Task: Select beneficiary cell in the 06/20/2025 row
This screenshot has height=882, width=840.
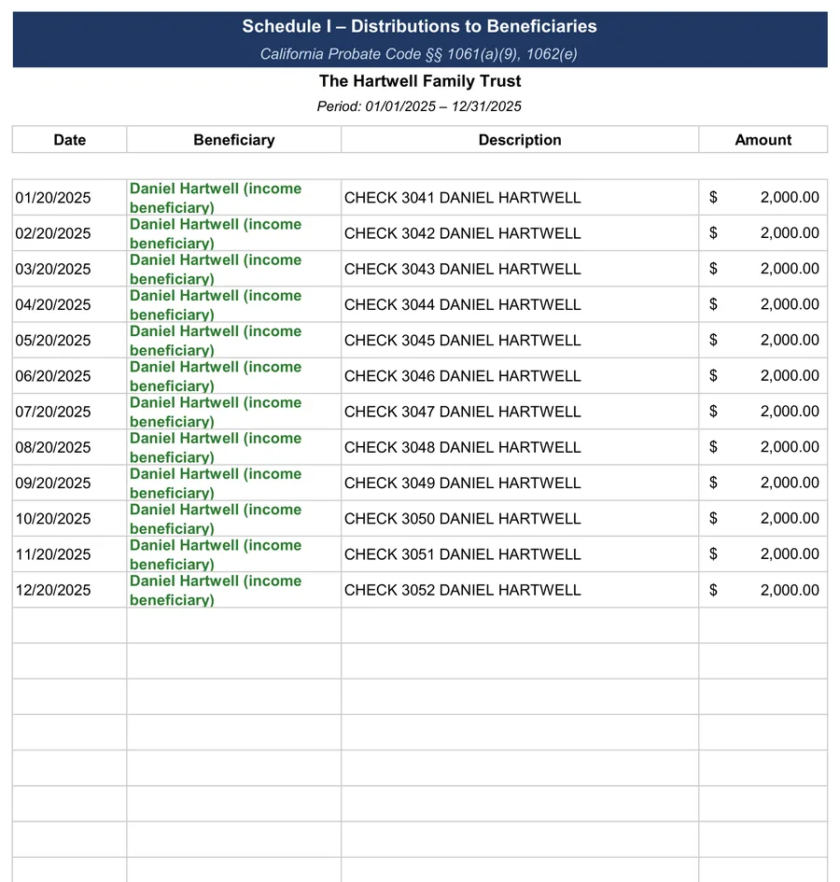Action: point(234,376)
